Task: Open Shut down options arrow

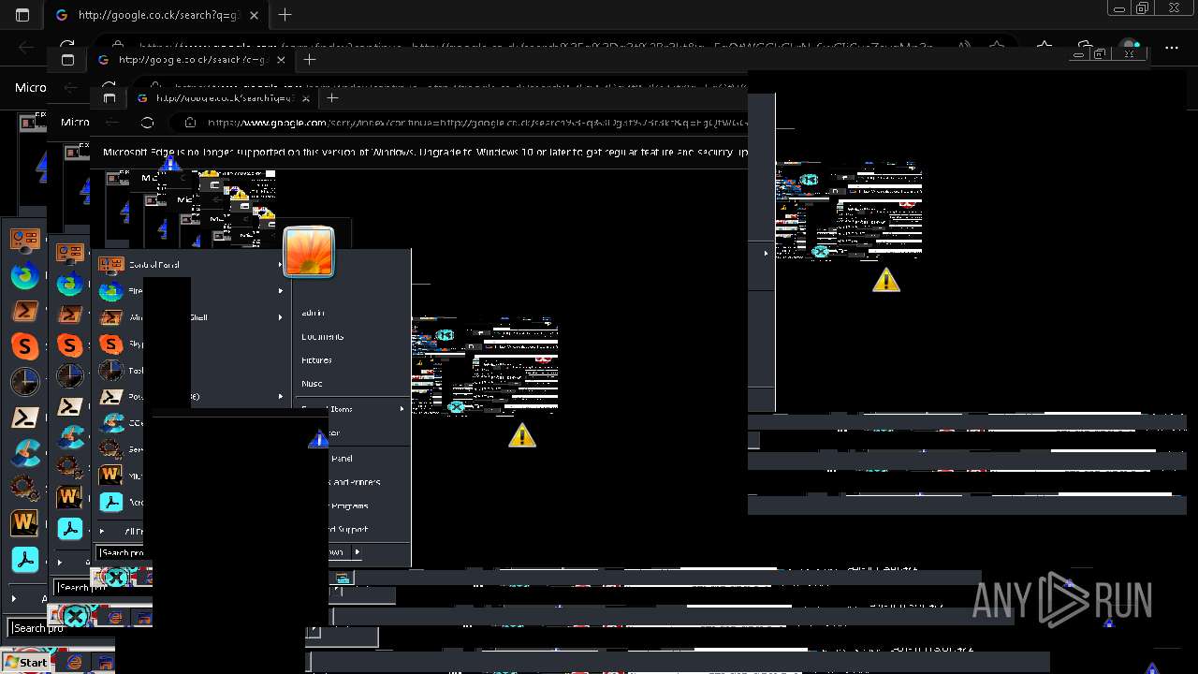Action: (x=357, y=552)
